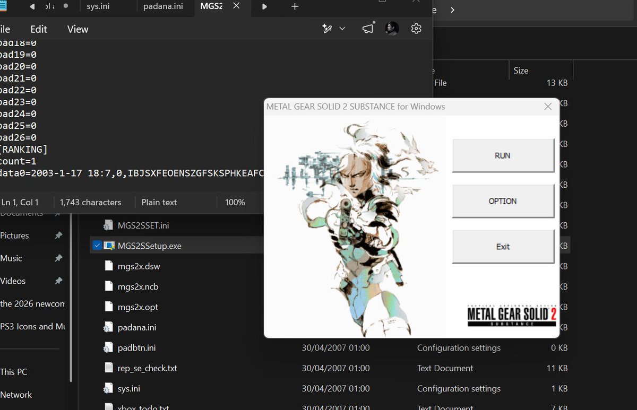Uncheck the MGS2SSetup.exe selection checkbox
Image resolution: width=637 pixels, height=410 pixels.
pyautogui.click(x=97, y=246)
